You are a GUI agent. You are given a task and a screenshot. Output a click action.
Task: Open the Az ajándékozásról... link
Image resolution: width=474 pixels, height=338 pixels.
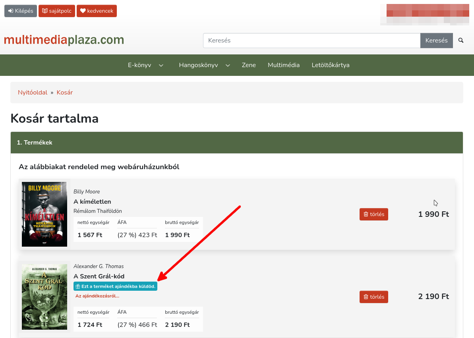click(x=97, y=296)
